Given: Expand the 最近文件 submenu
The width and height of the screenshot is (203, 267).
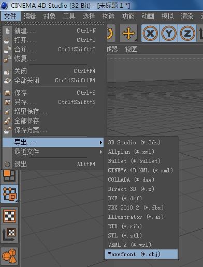Looking at the screenshot, I should click(53, 152).
